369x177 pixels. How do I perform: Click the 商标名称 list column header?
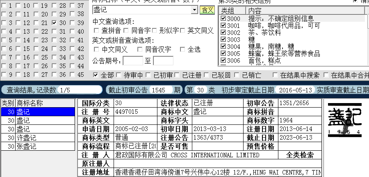pos(45,103)
